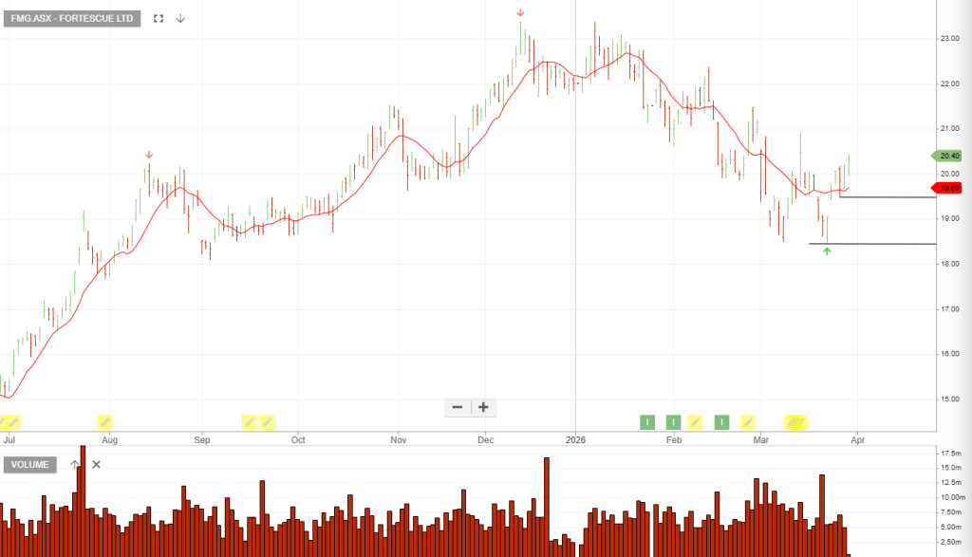Open the green 'I' marker in mid-February
The height and width of the screenshot is (557, 972).
click(x=721, y=421)
